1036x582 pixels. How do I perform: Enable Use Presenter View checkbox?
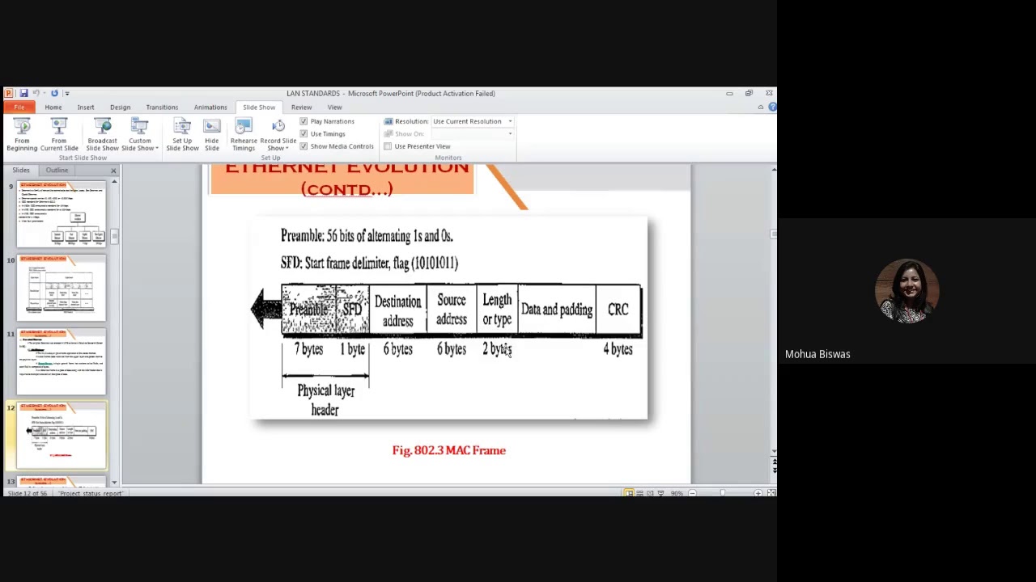pyautogui.click(x=388, y=146)
